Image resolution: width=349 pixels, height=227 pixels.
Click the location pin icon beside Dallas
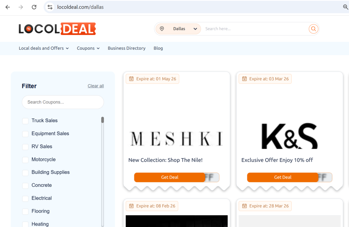pos(162,29)
